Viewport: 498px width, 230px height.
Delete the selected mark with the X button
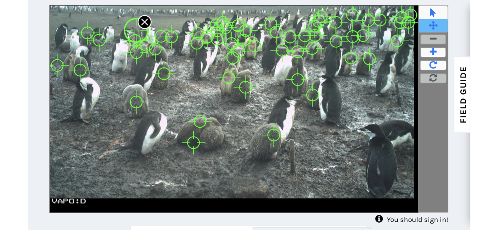[x=144, y=22]
